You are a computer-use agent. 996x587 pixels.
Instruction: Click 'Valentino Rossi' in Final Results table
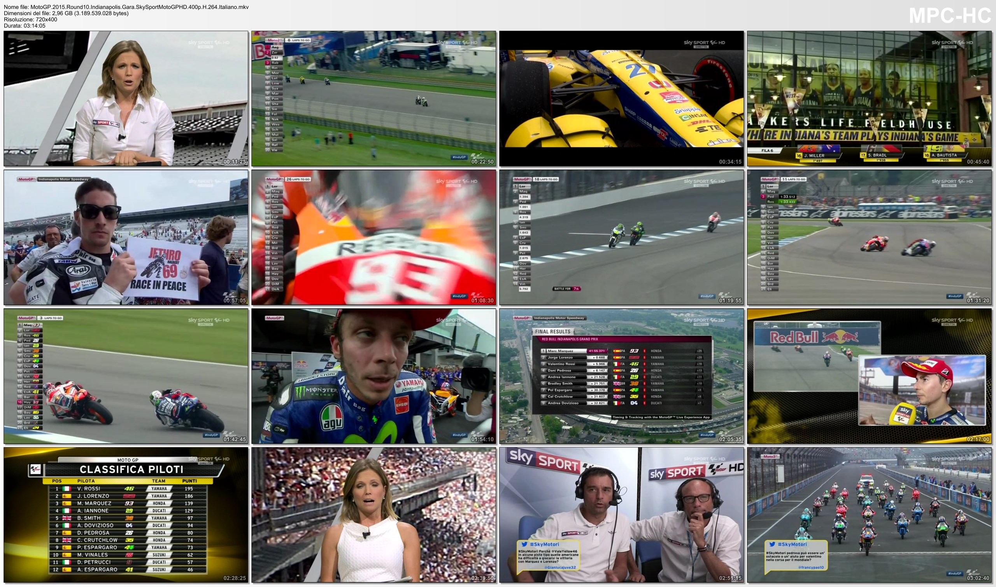pos(561,364)
